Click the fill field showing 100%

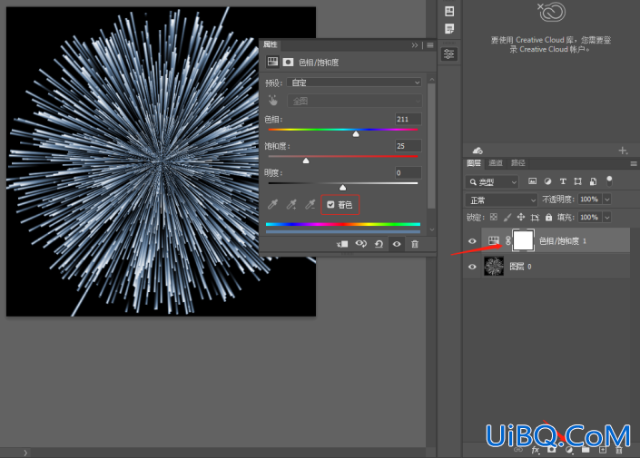coord(590,217)
